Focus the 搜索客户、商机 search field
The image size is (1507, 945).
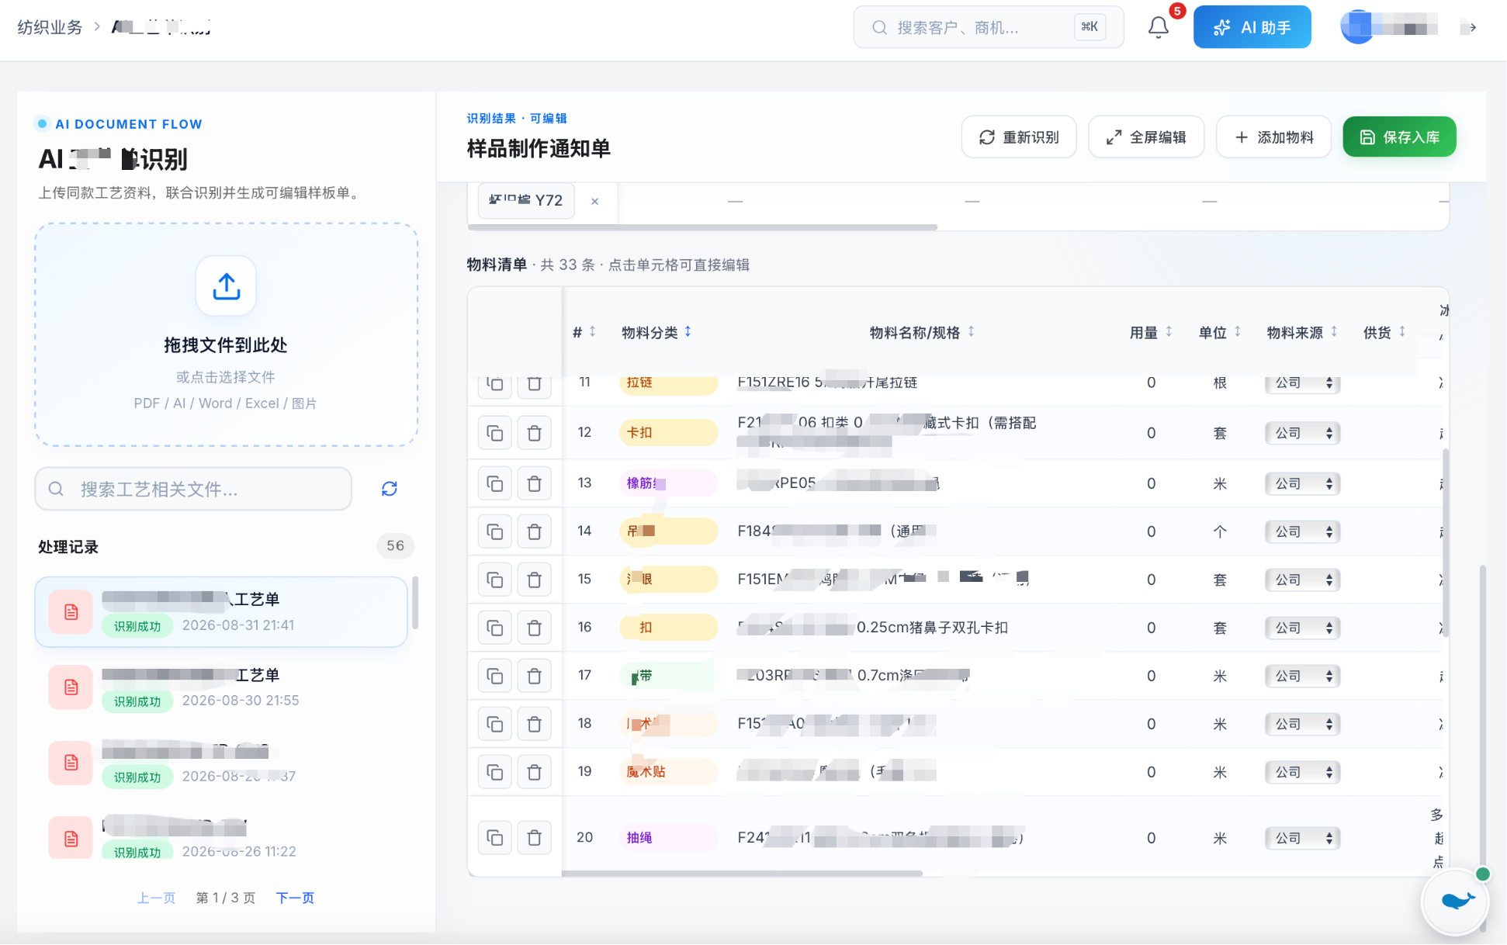pyautogui.click(x=988, y=27)
